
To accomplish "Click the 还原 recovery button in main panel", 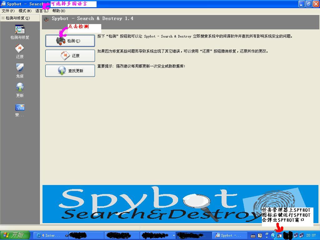I will pyautogui.click(x=70, y=56).
